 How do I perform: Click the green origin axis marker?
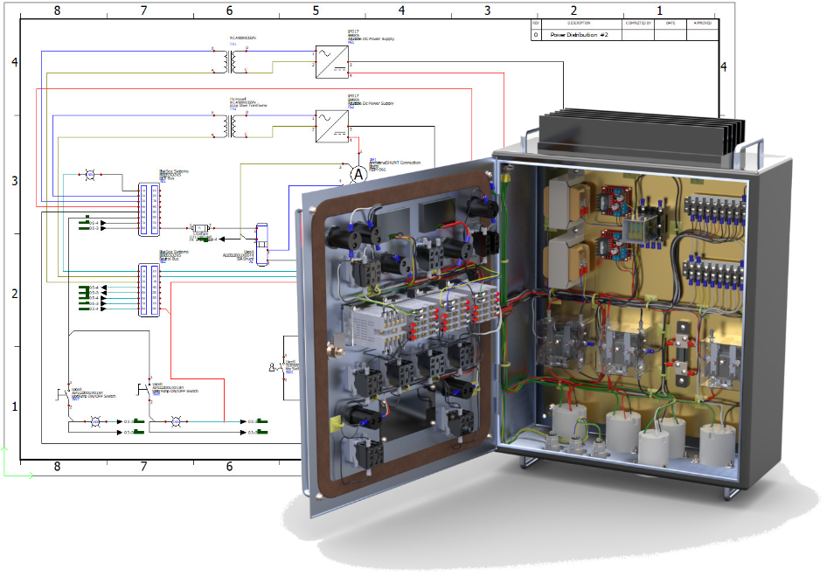(x=17, y=463)
